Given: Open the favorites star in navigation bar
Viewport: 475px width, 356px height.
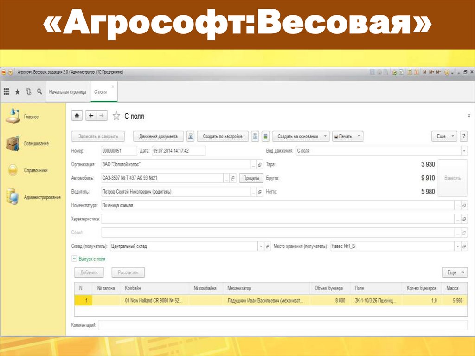Looking at the screenshot, I should point(17,91).
